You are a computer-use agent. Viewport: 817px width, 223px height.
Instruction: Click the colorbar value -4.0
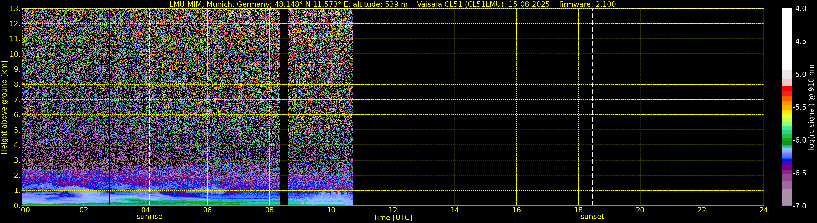pos(799,9)
